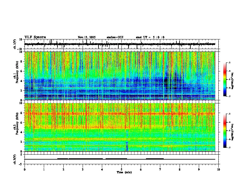This screenshot has width=246, height=190.
Task: Click the "ch.1(V)" waveform axis label
Action: tap(15, 44)
